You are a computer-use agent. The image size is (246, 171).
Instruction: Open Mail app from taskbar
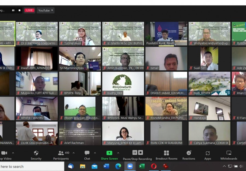tap(95, 166)
